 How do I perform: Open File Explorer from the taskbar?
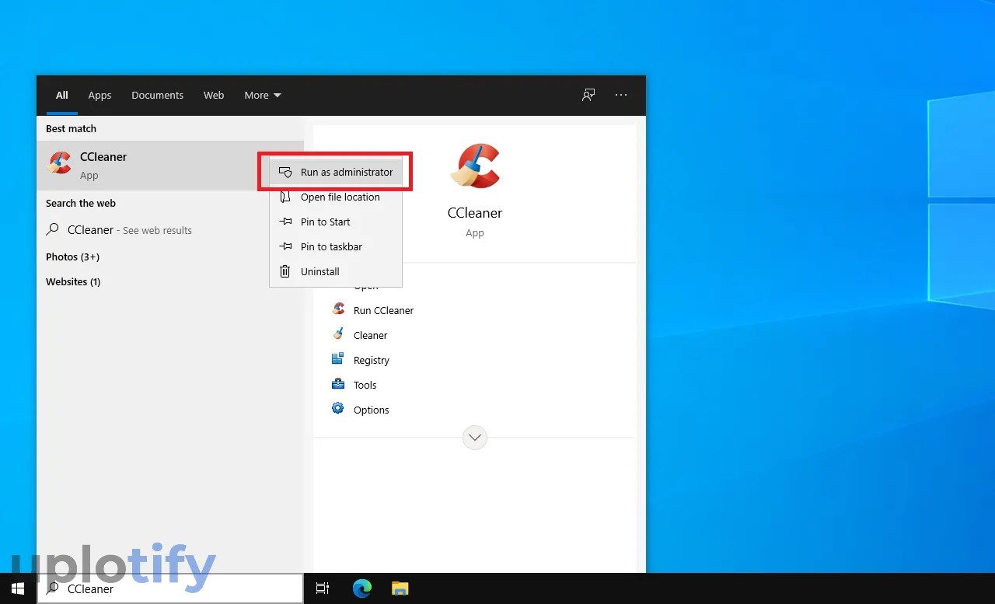tap(400, 588)
